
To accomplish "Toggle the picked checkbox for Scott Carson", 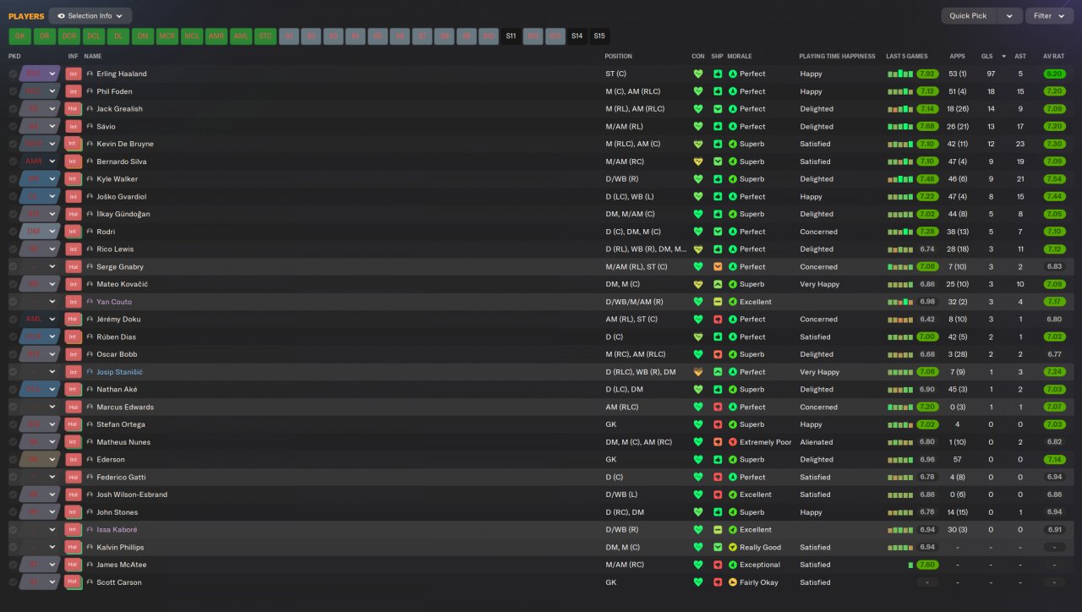I will (x=13, y=582).
